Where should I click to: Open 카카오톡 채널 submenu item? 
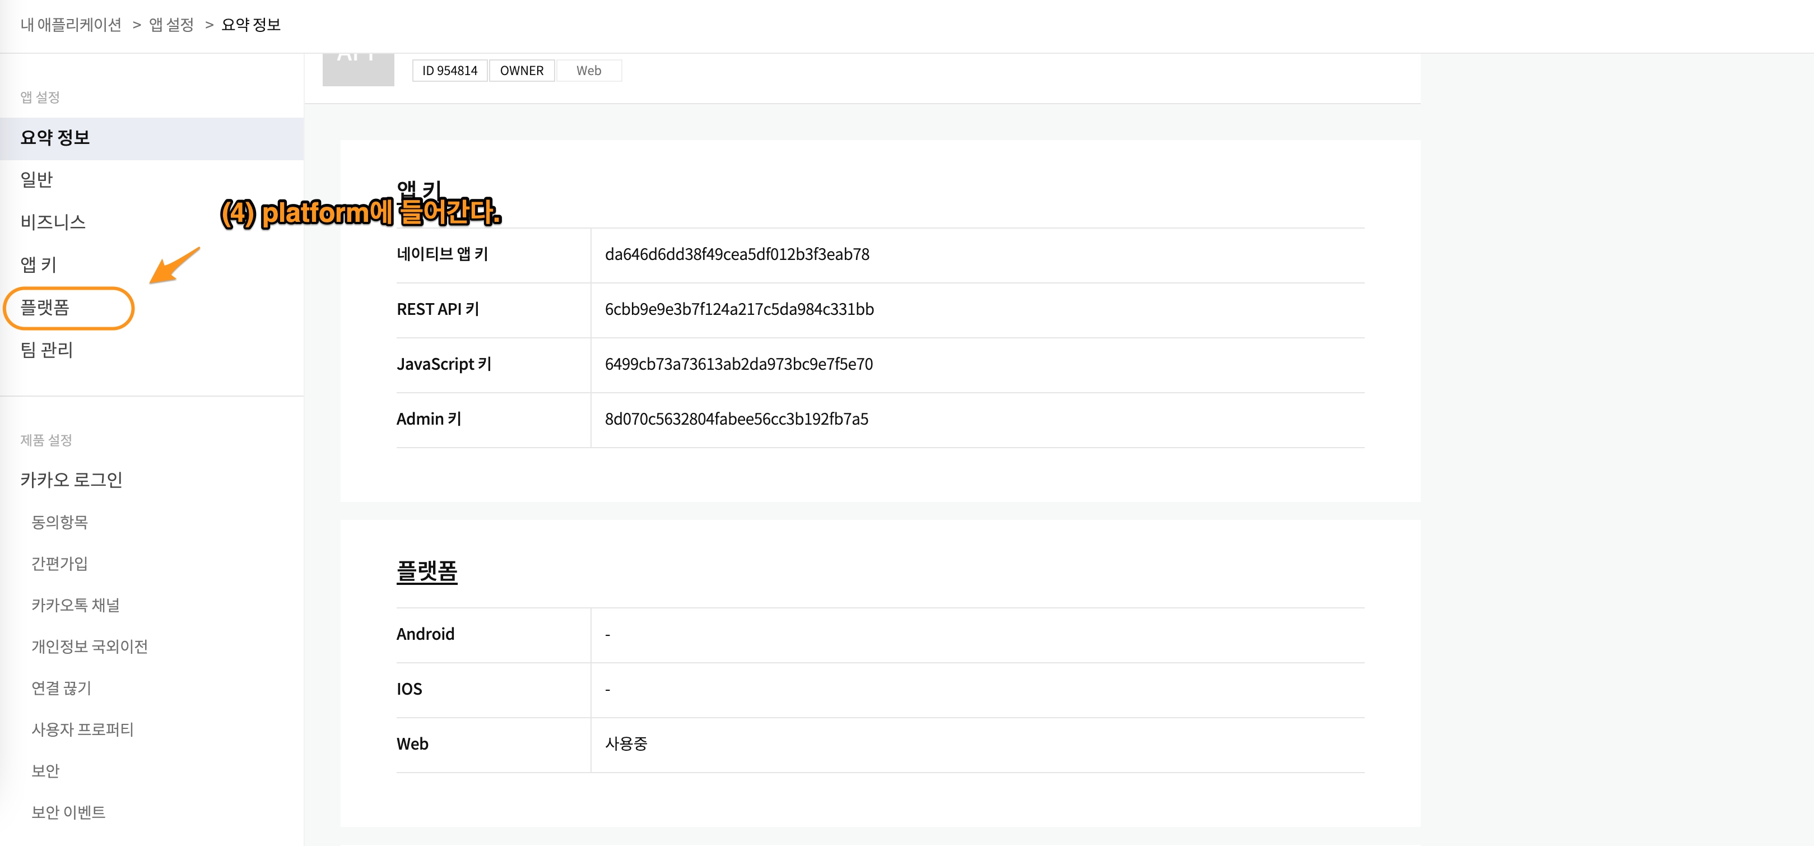click(x=75, y=605)
